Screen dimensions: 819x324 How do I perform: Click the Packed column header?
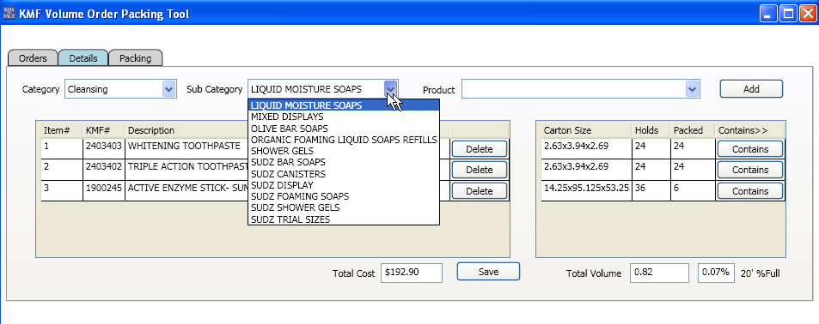point(692,130)
